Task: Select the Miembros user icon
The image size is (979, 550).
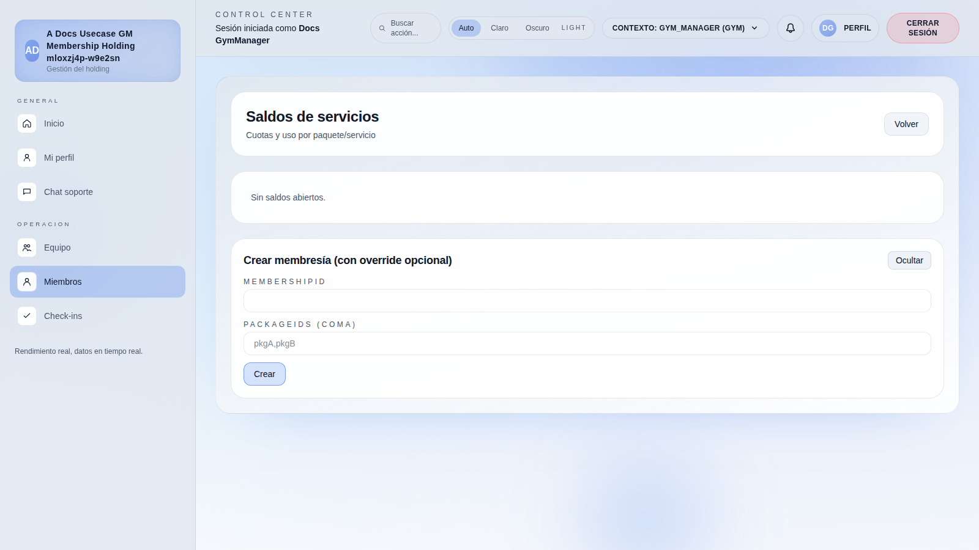Action: tap(27, 282)
